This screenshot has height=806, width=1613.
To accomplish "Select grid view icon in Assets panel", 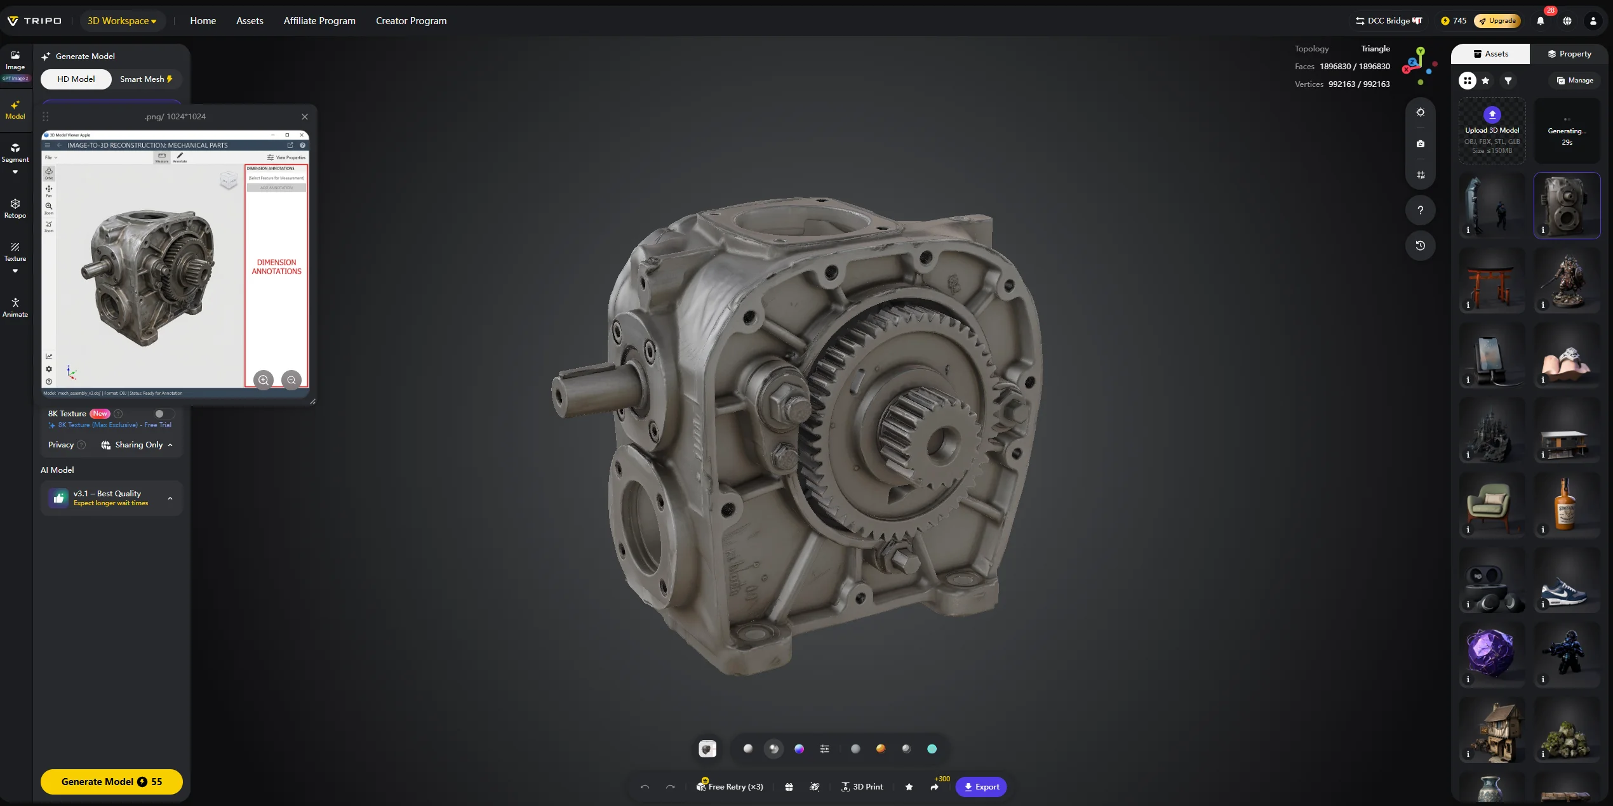I will pyautogui.click(x=1467, y=81).
